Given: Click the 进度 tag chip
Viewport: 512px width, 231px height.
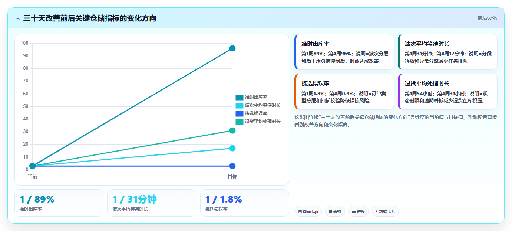Looking at the screenshot, I should tap(359, 211).
